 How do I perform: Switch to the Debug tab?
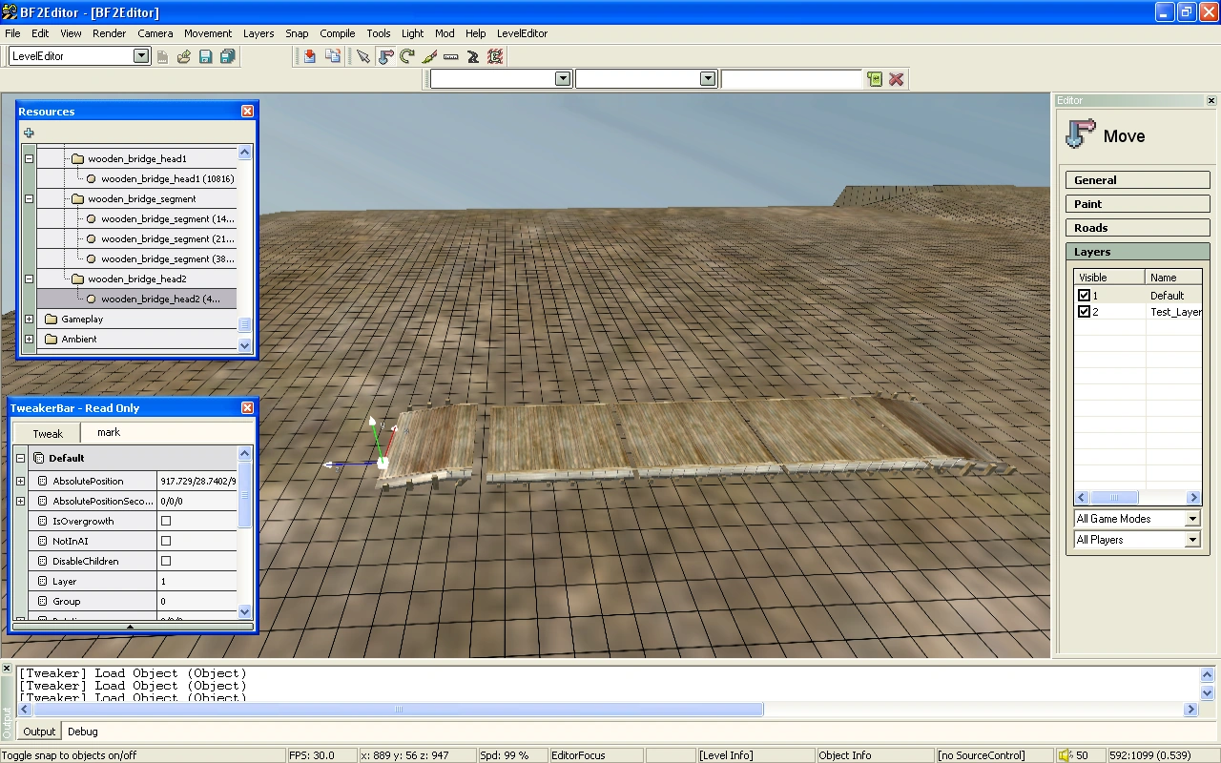(82, 732)
